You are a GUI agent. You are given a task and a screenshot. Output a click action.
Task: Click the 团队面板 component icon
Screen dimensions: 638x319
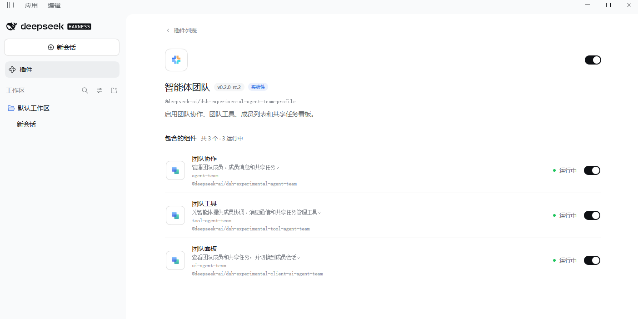(175, 260)
